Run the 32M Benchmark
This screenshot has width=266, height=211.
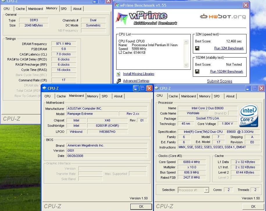pos(229,48)
